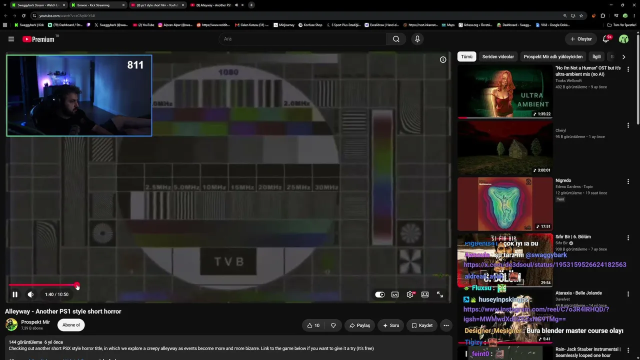Screen dimensions: 640x360
Task: Open the browser extensions puzzle icon
Action: coord(603,15)
